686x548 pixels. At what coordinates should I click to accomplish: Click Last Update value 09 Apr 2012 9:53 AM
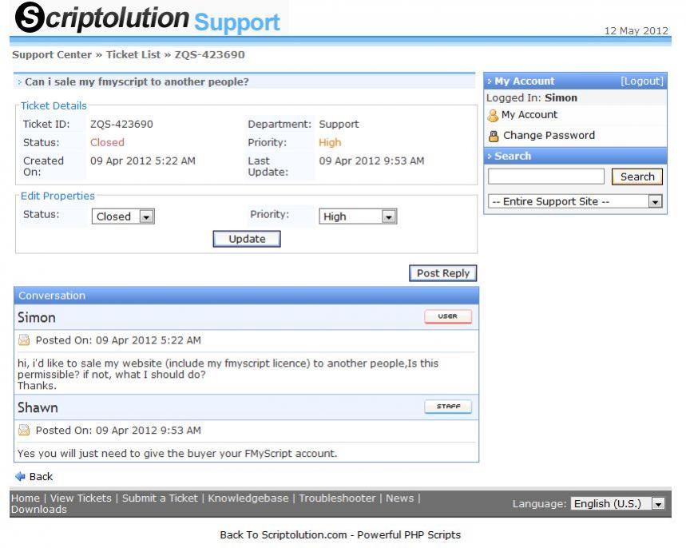(x=371, y=161)
